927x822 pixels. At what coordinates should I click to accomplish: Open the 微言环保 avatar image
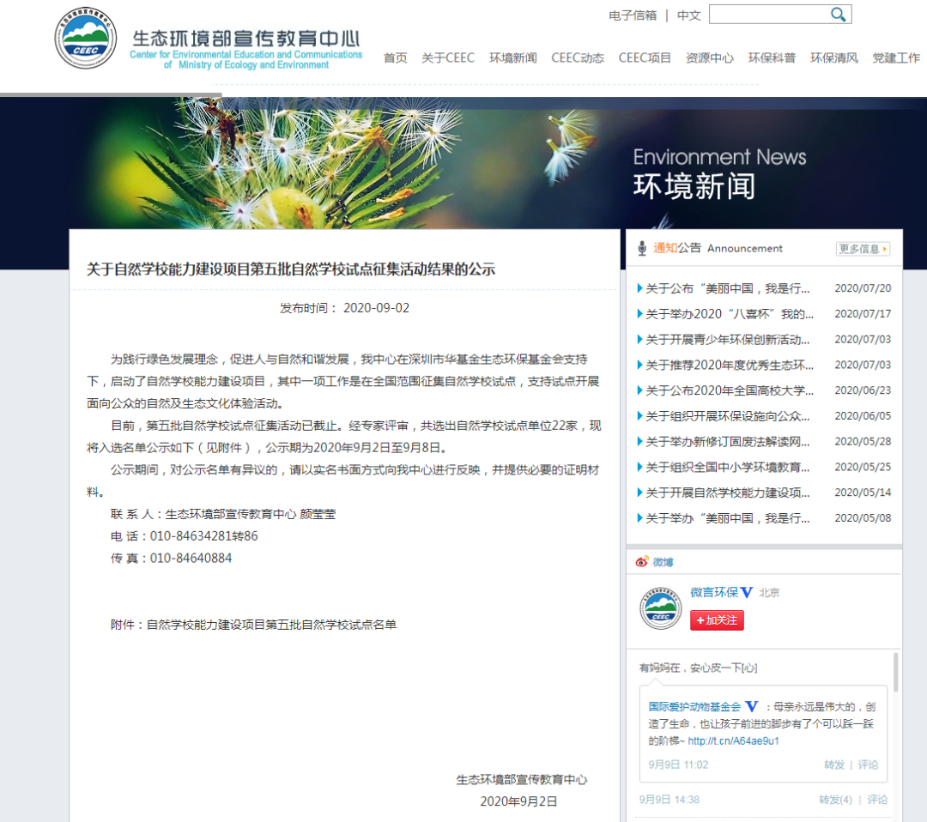[x=660, y=609]
